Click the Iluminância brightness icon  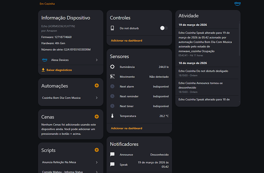(x=112, y=67)
